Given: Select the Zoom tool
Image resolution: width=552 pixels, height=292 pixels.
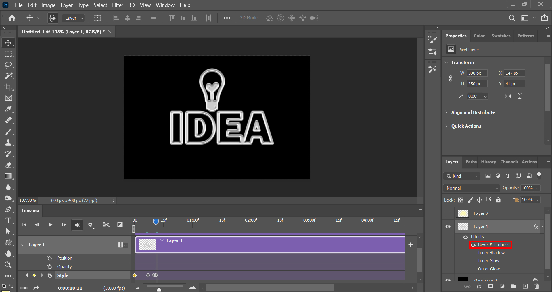Looking at the screenshot, I should pyautogui.click(x=8, y=265).
